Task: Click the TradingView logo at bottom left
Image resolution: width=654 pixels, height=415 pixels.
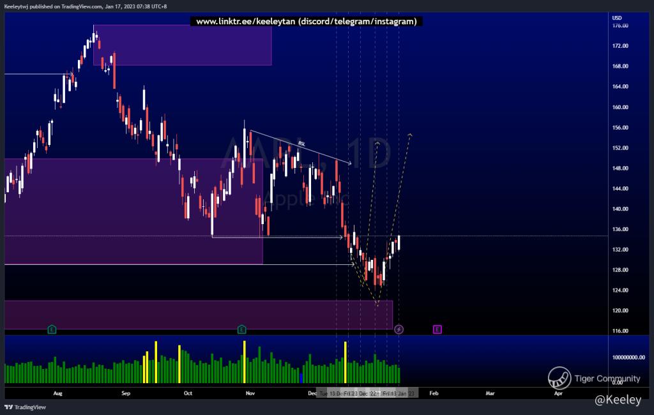Action: pos(25,407)
